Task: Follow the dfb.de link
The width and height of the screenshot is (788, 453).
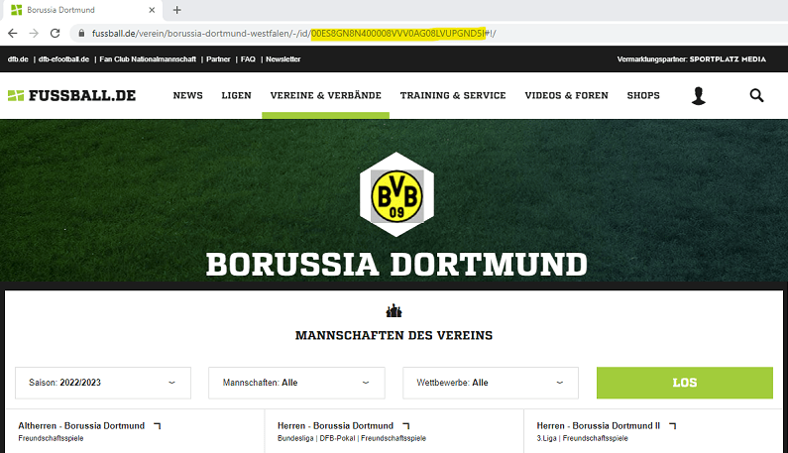Action: click(18, 59)
